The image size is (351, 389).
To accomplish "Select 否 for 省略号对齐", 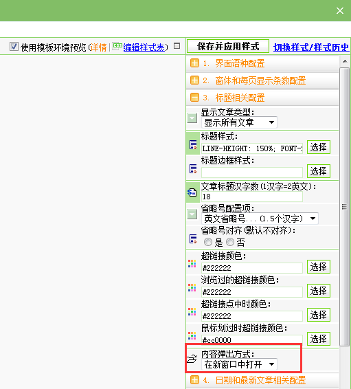I will [x=230, y=242].
